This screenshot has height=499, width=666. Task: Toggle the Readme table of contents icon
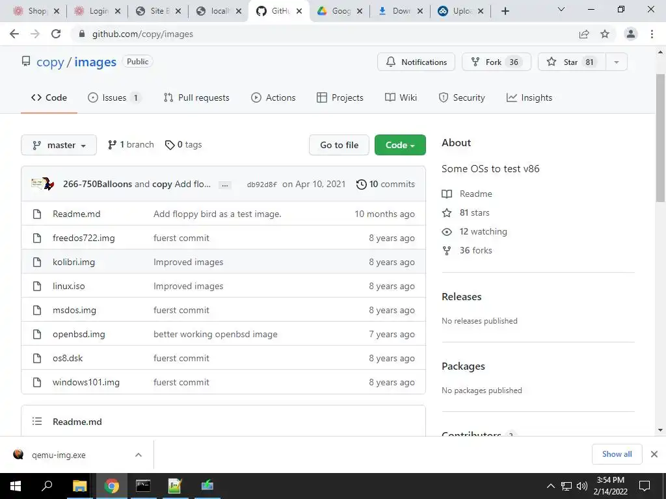pos(37,421)
